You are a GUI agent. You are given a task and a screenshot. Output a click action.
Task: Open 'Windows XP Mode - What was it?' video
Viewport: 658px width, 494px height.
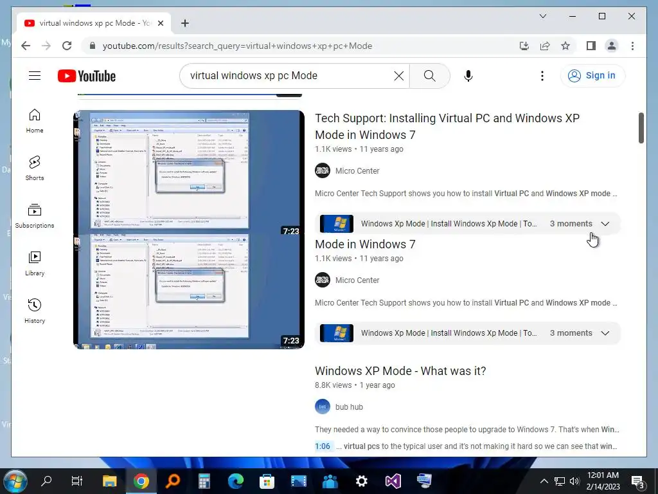point(400,371)
